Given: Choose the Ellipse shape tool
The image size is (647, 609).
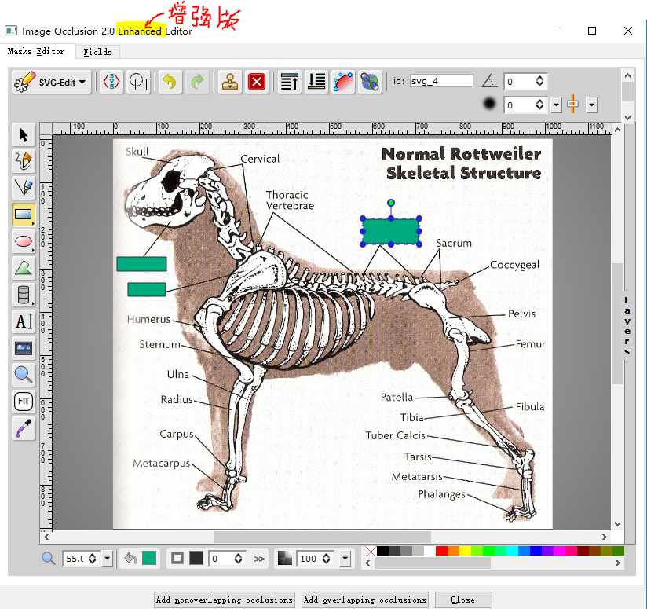Looking at the screenshot, I should 24,241.
